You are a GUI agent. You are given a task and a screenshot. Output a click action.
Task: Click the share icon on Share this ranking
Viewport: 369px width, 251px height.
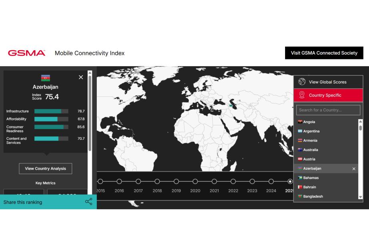point(89,202)
